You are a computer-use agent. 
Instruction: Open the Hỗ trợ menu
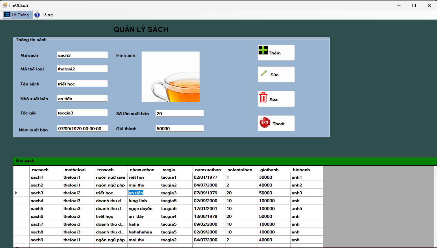44,15
